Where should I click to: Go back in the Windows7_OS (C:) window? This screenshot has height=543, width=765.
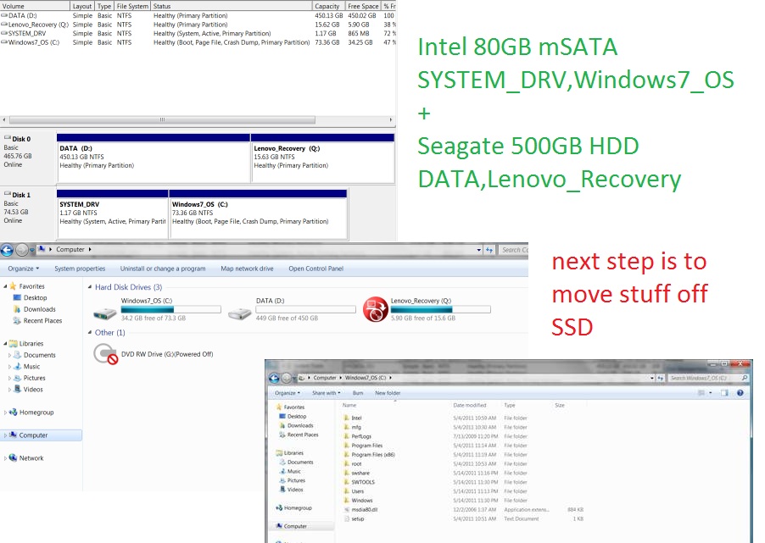[274, 378]
